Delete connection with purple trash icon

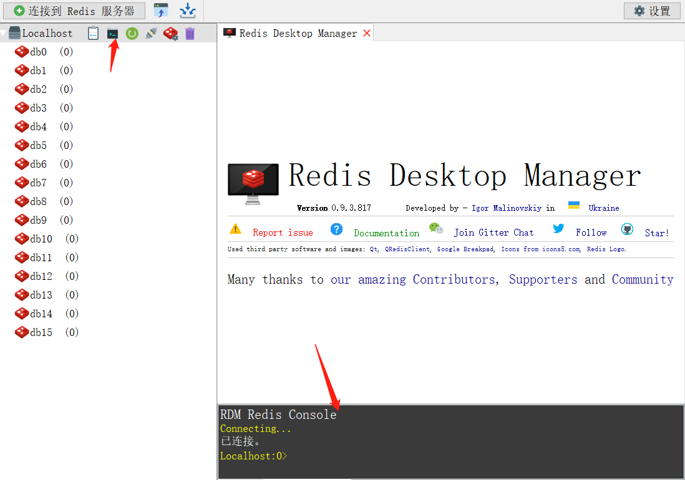tap(190, 34)
